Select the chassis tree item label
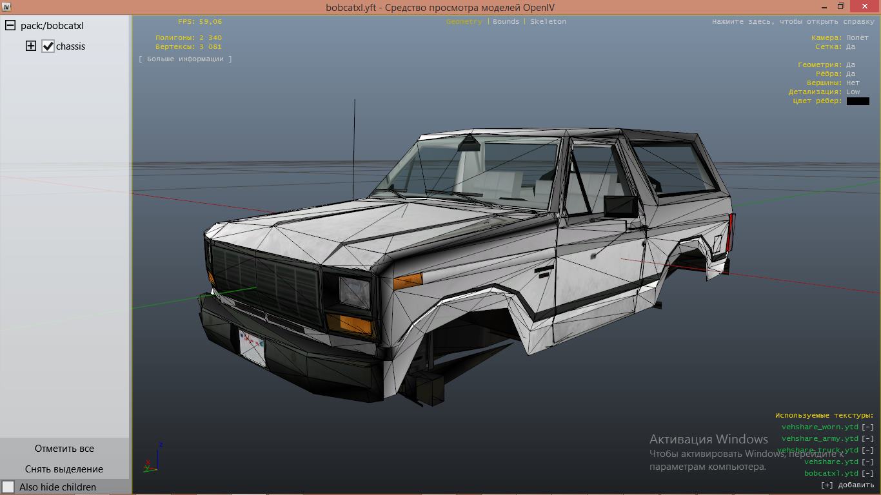This screenshot has height=495, width=881. tap(70, 46)
